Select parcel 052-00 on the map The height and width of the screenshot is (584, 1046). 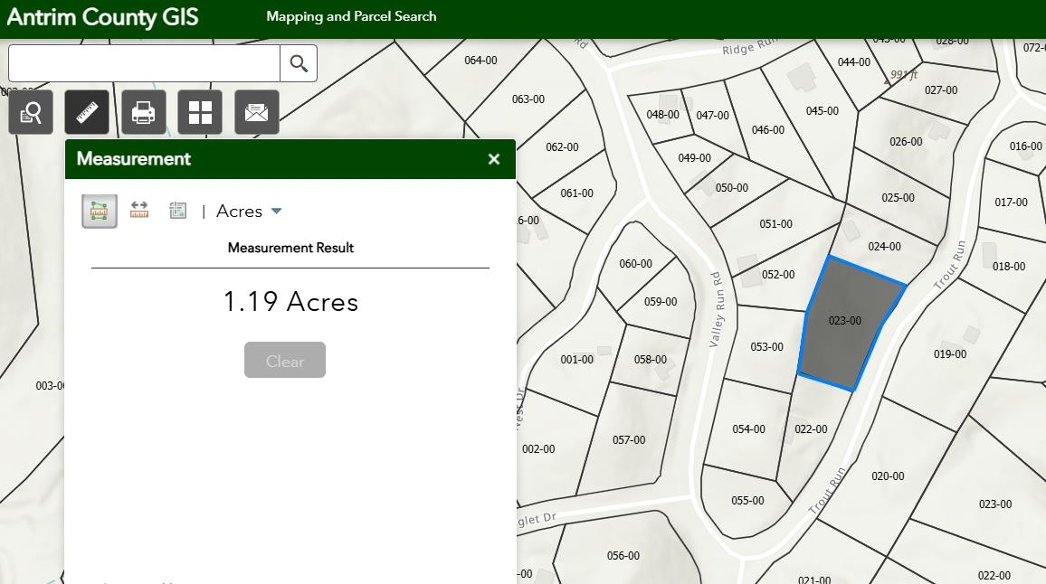(778, 275)
